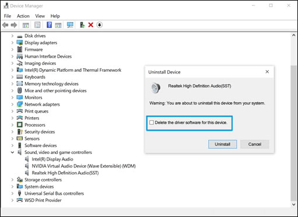298x217 pixels.
Task: Click the vertical scrollbar down arrow
Action: click(x=293, y=204)
